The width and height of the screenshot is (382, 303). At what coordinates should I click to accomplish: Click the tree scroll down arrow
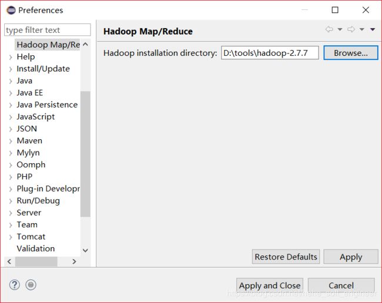(85, 250)
